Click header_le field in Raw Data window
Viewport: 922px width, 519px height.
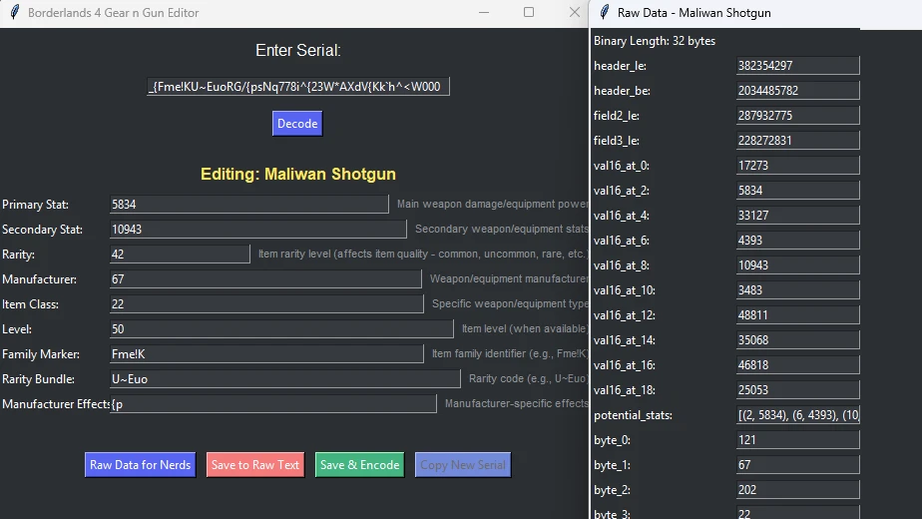click(x=797, y=65)
